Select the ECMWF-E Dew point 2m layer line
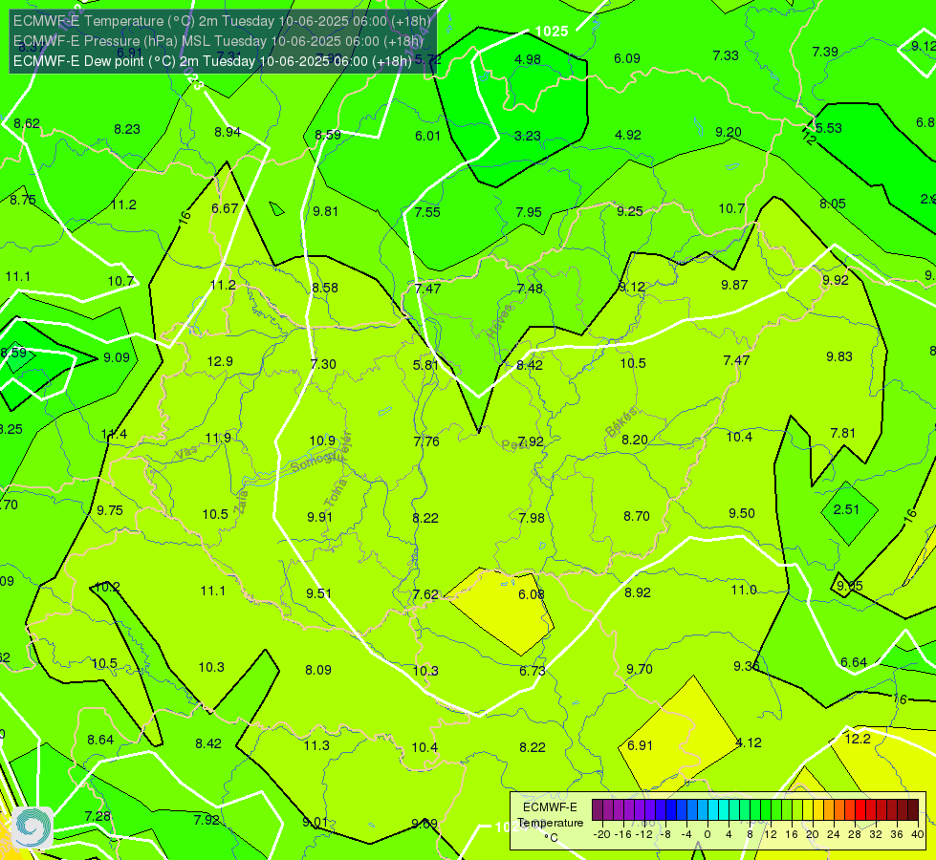Screen dimensions: 936x860 tap(212, 61)
